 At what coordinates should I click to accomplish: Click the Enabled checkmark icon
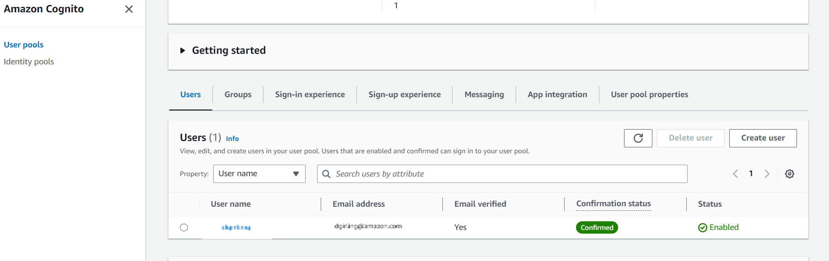(x=703, y=228)
